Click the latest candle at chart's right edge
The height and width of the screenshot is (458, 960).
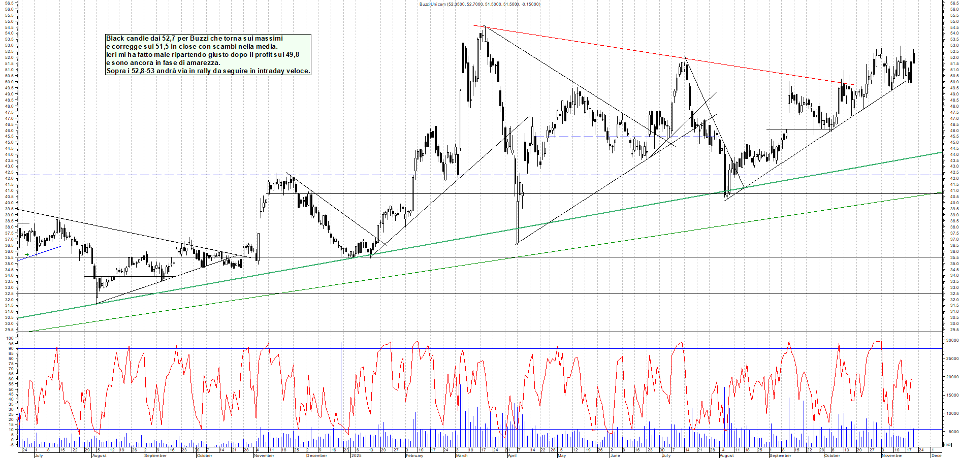pyautogui.click(x=914, y=57)
